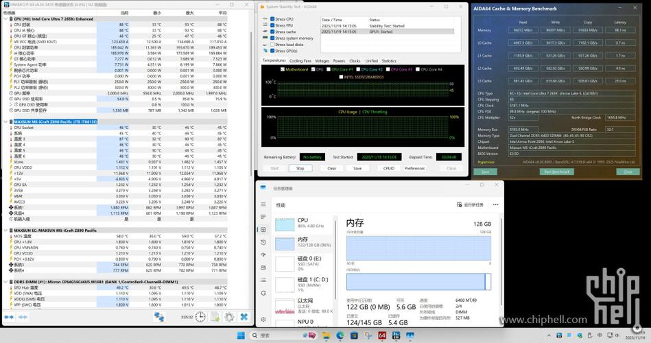651x343 pixels.
Task: Open HWiNFO sensor settings gear icon
Action: [x=229, y=317]
